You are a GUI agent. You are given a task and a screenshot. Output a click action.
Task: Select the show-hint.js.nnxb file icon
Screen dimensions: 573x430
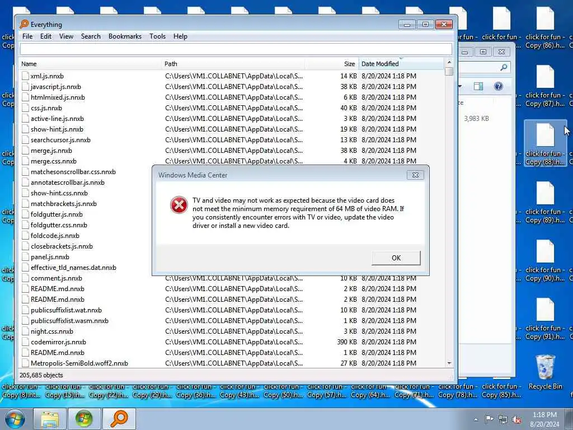point(25,129)
